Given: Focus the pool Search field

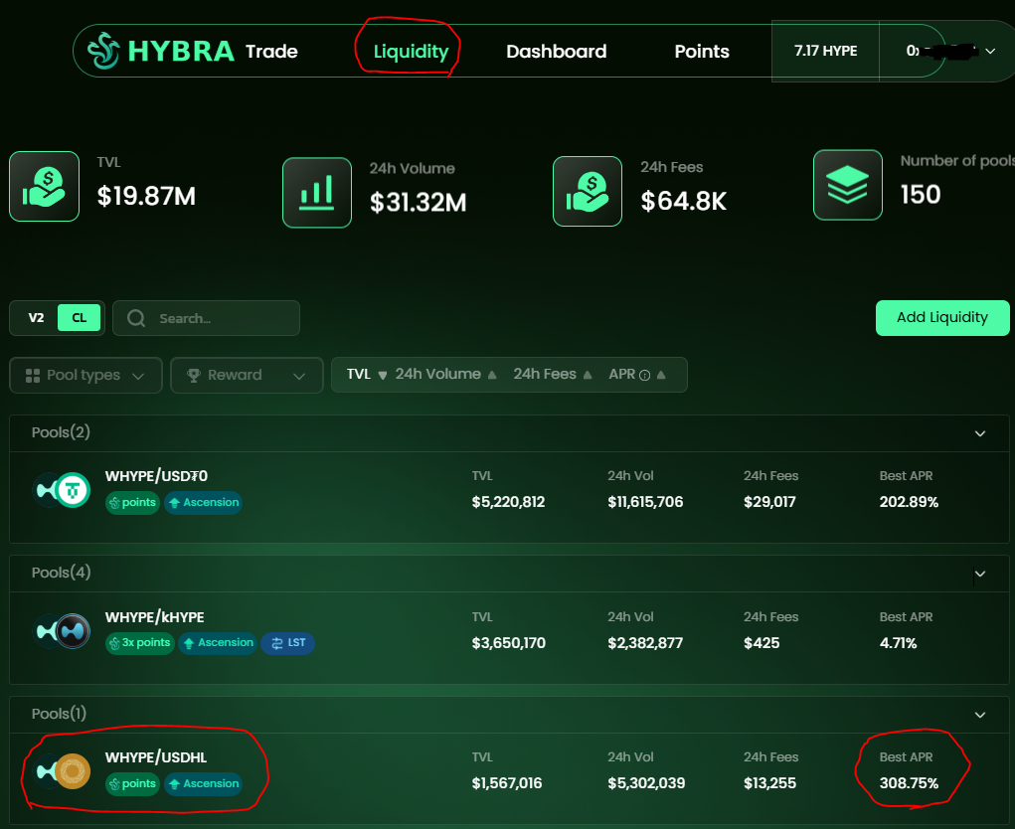Looking at the screenshot, I should pyautogui.click(x=206, y=318).
